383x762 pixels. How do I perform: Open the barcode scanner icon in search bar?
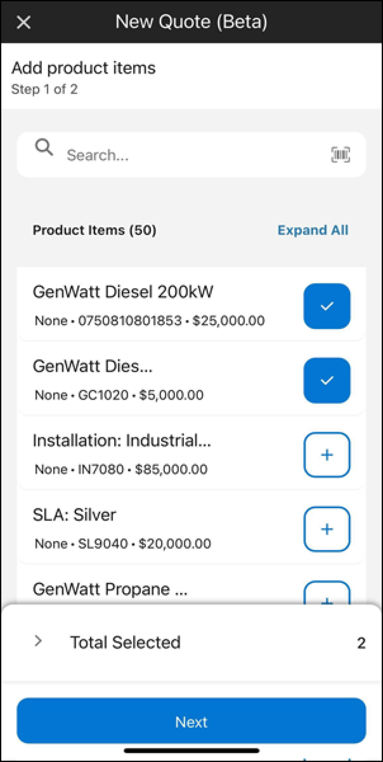coord(340,155)
